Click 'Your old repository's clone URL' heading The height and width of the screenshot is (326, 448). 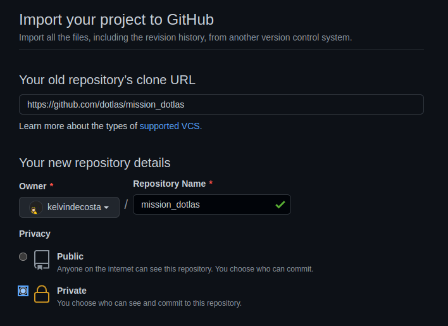coord(107,80)
